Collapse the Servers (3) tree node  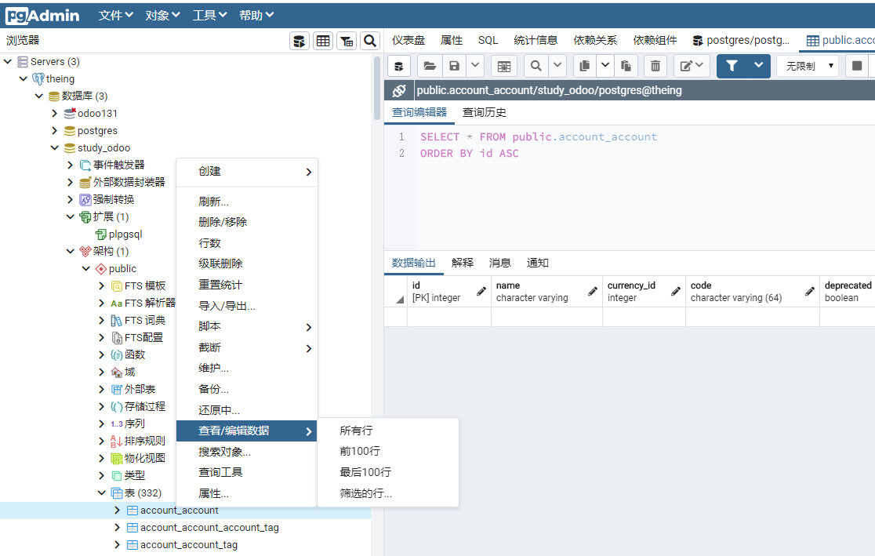(8, 61)
